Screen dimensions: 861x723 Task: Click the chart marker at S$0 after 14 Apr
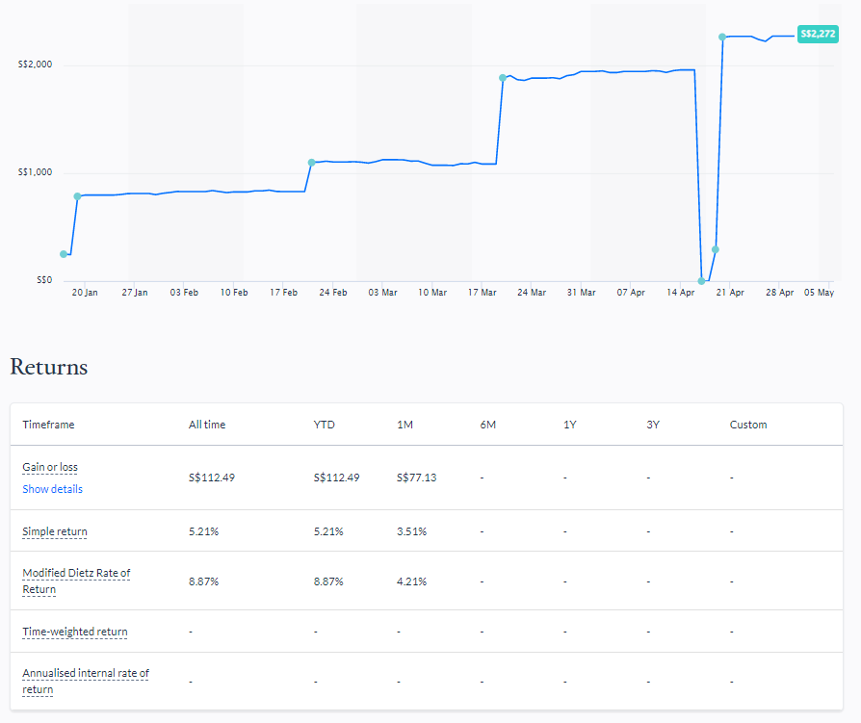(x=701, y=281)
